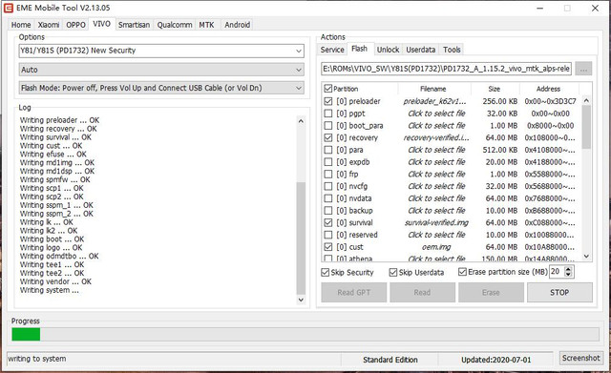Click the Address column header

548,89
